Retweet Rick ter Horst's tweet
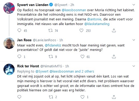This screenshot has width=139, height=101. point(51,97)
